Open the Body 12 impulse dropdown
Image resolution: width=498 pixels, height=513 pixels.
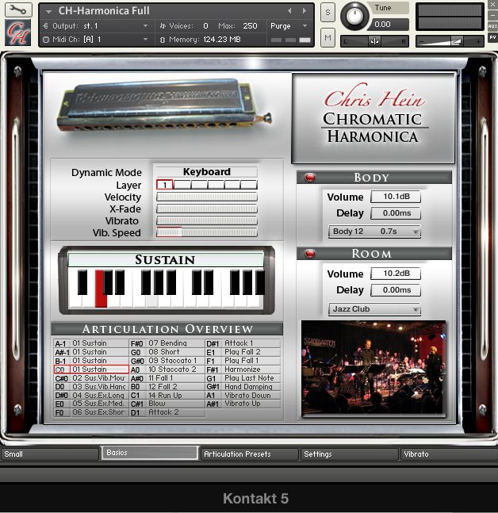tap(374, 232)
